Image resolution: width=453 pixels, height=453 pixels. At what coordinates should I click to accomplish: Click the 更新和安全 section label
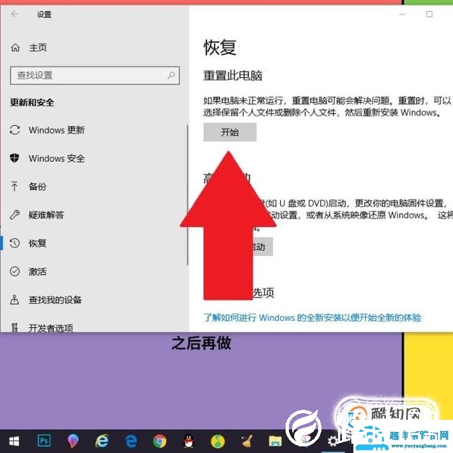(32, 102)
